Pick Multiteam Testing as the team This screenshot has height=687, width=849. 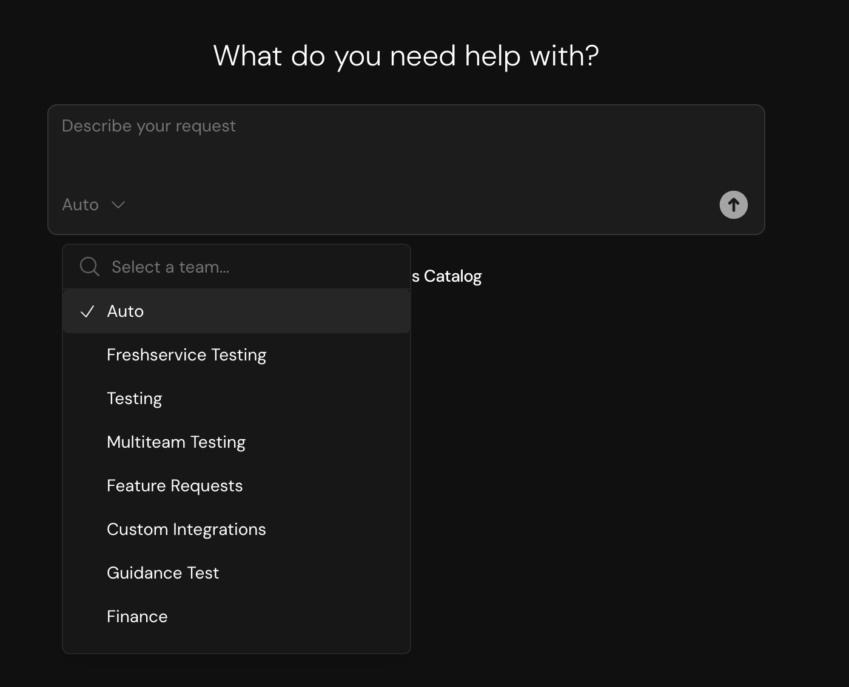(x=176, y=442)
